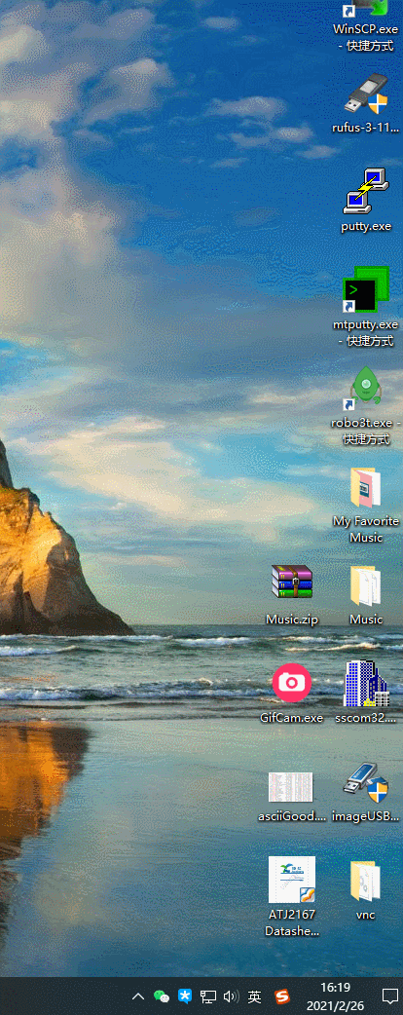Open network status tray icon
The height and width of the screenshot is (1015, 403).
point(207,996)
